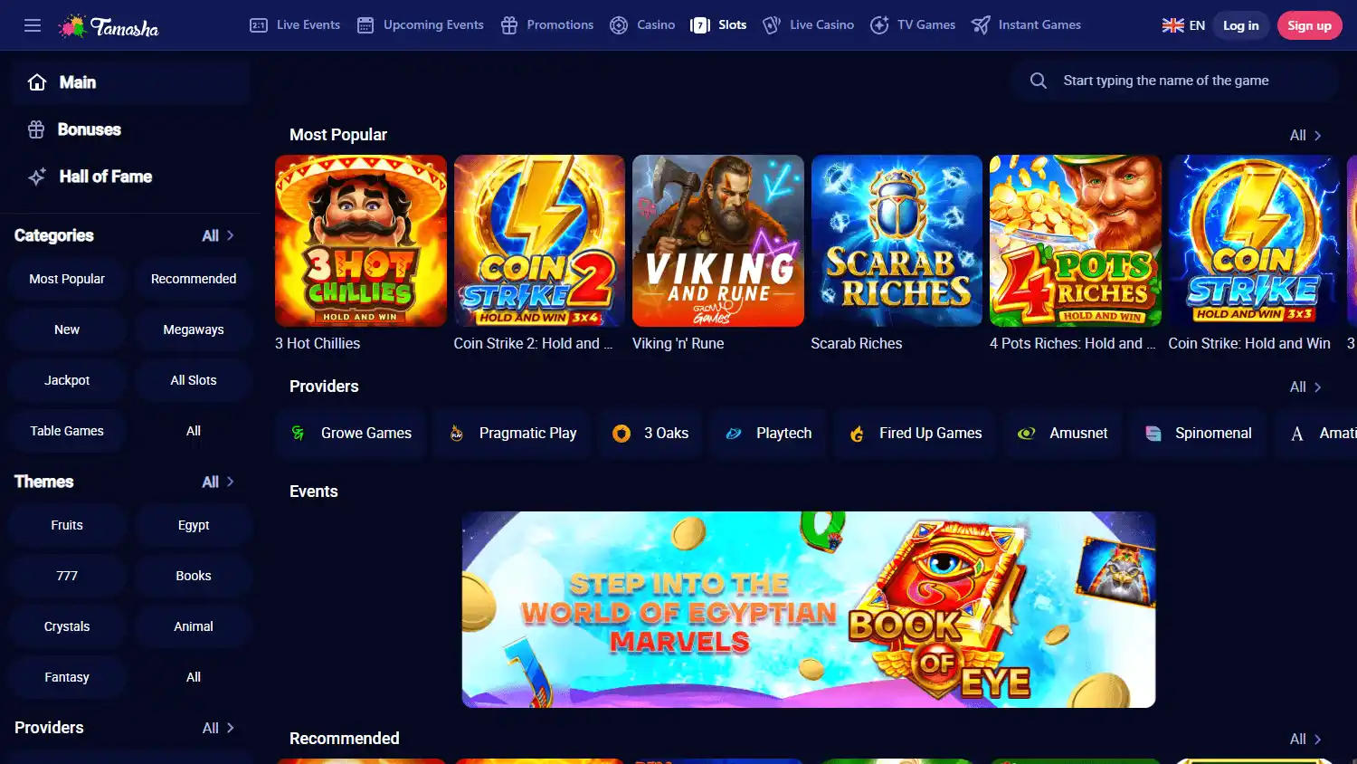Select the New category
This screenshot has width=1357, height=764.
click(67, 329)
